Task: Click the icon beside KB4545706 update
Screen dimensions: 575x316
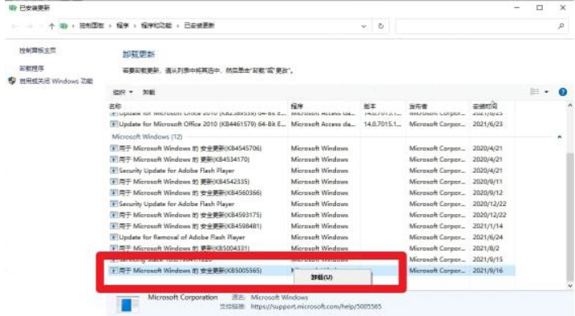Action: pos(113,148)
